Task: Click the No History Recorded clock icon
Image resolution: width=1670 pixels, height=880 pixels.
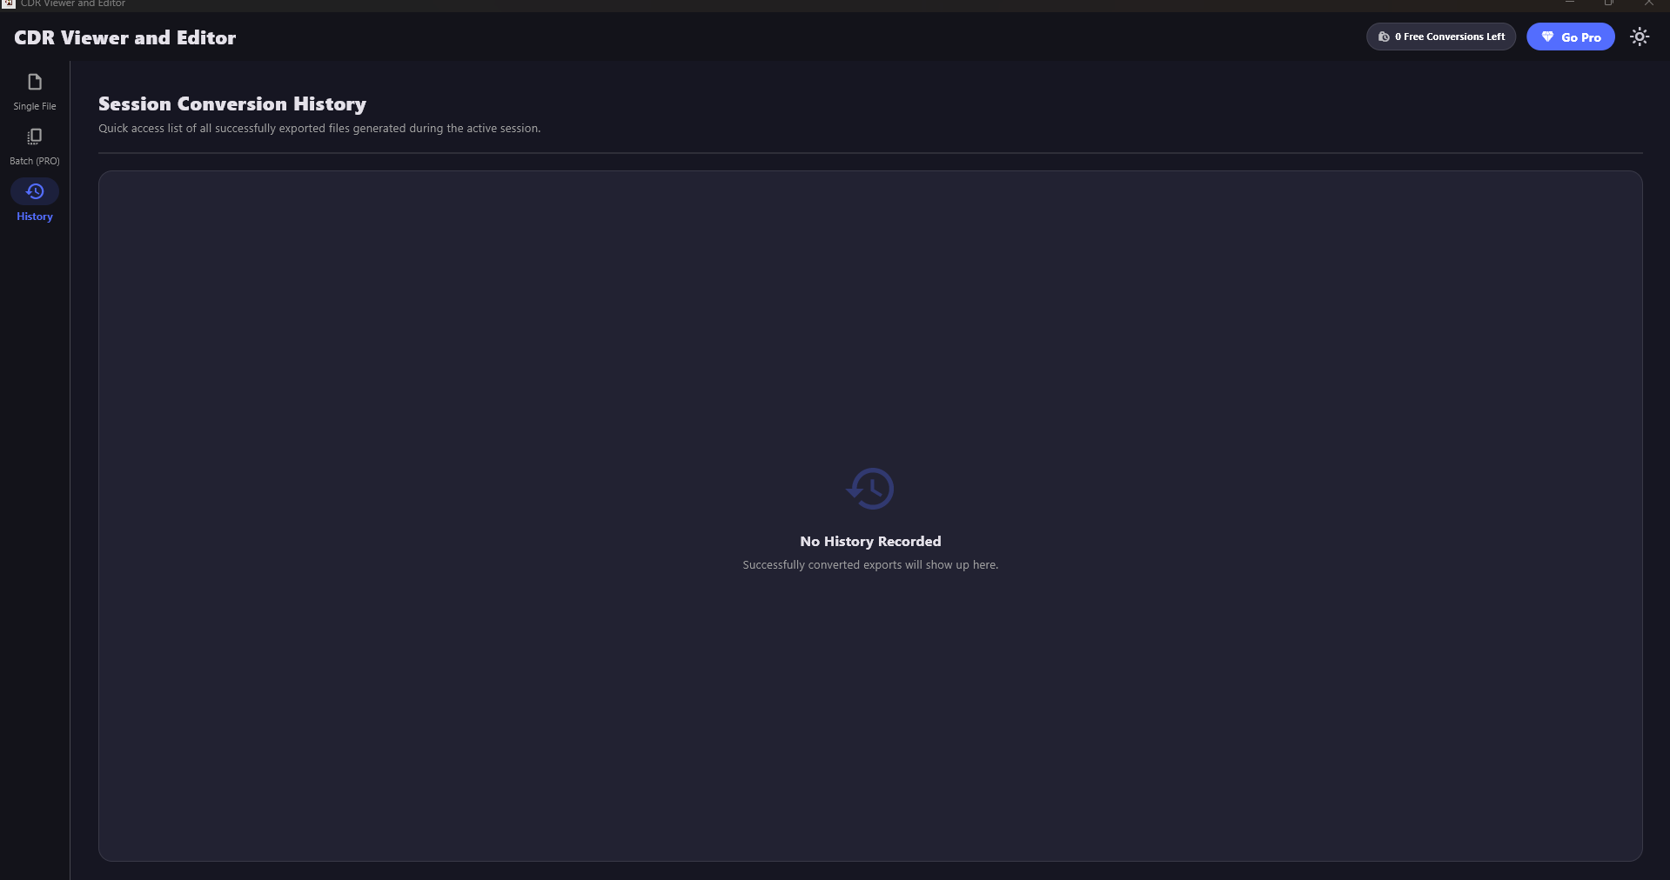Action: 870,489
